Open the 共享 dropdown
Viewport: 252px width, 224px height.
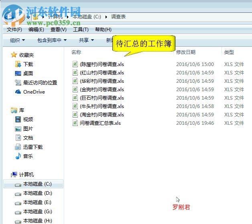(x=86, y=40)
